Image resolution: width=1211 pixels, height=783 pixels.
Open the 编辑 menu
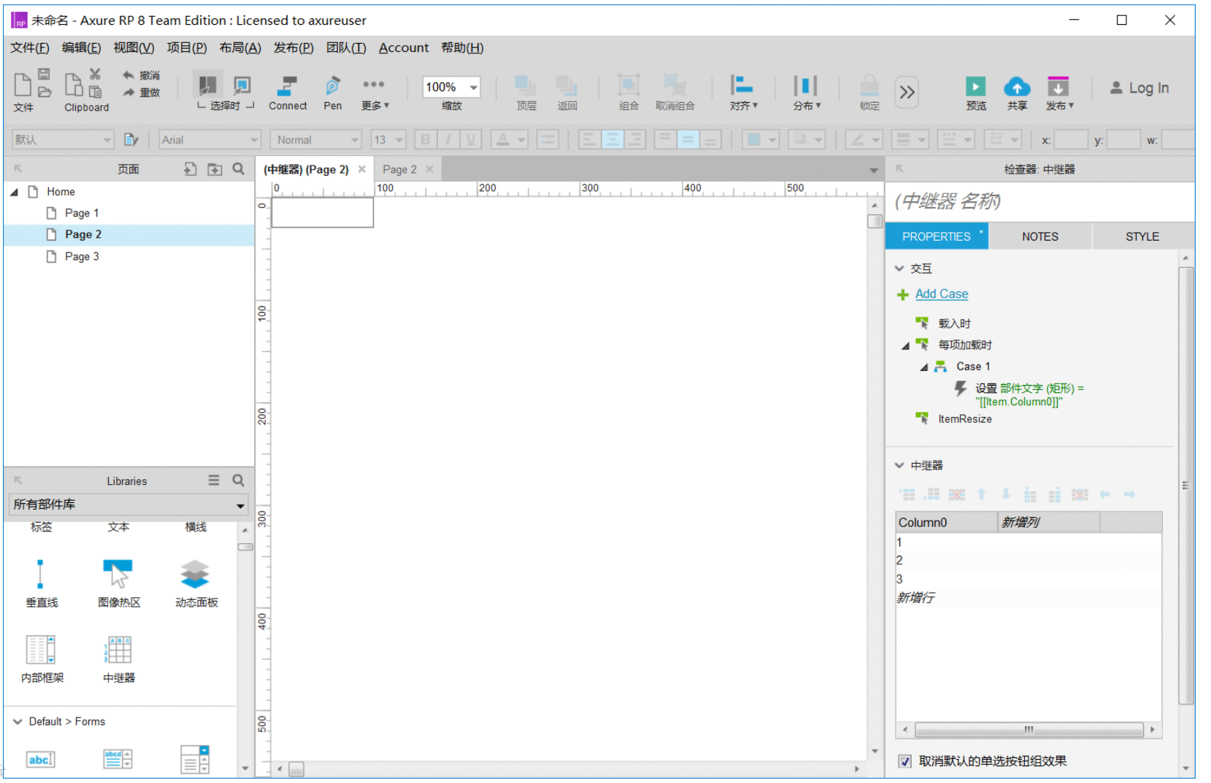(81, 47)
